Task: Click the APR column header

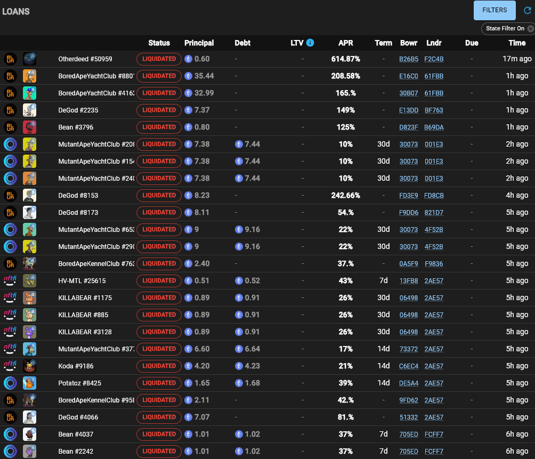Action: 346,43
